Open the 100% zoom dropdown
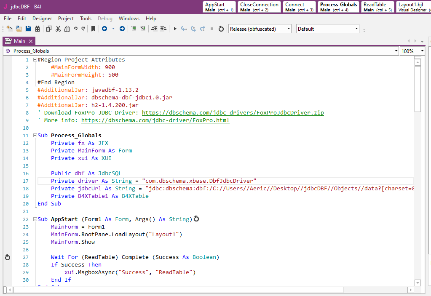This screenshot has height=296, width=431. [x=413, y=51]
